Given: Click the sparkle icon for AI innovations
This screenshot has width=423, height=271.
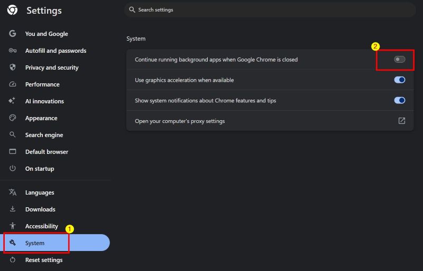Looking at the screenshot, I should click(13, 101).
